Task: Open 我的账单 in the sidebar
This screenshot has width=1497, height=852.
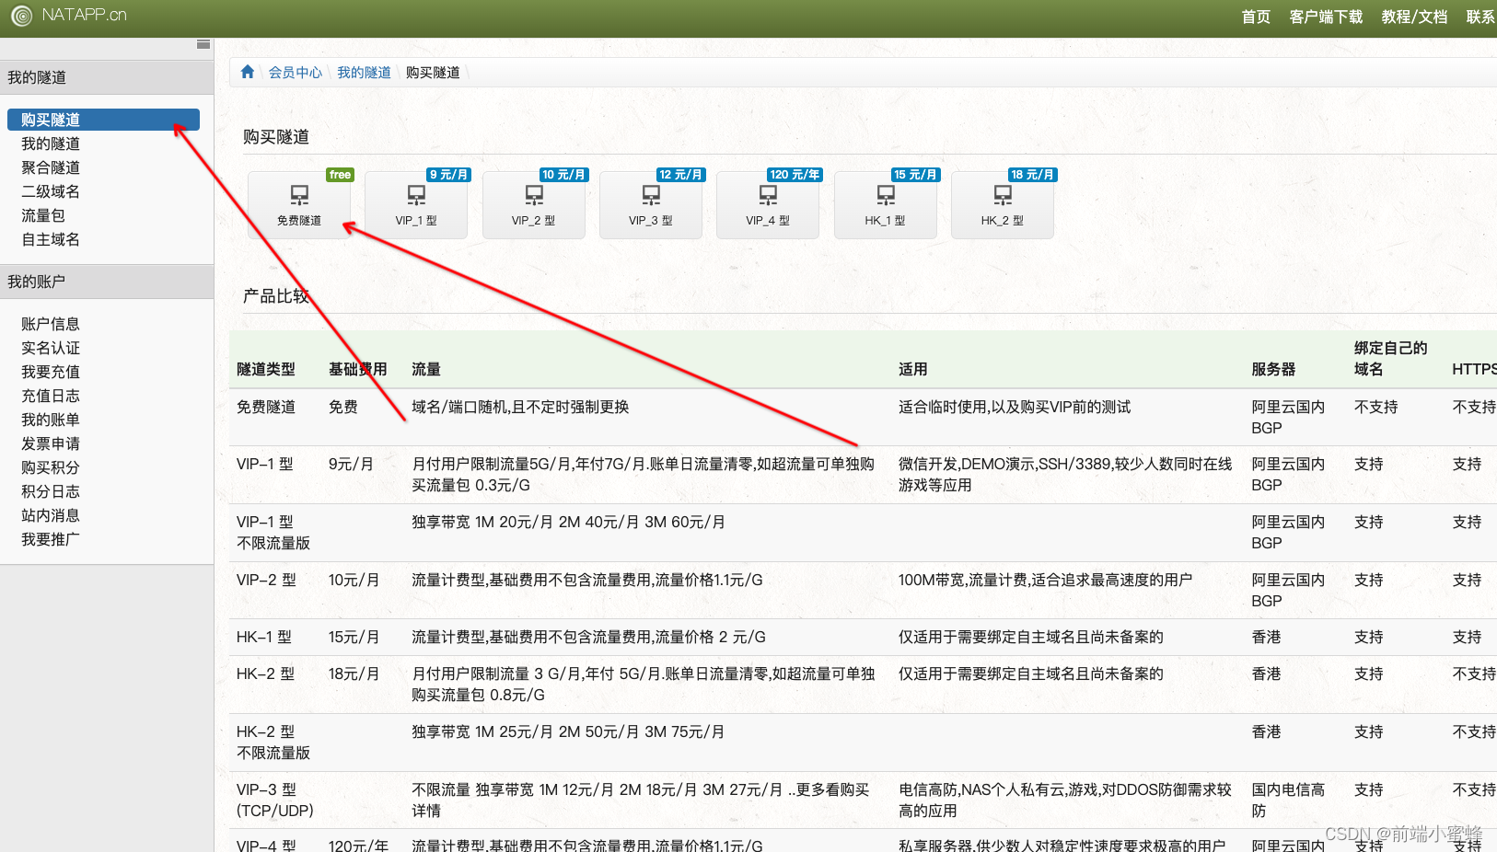Action: [x=51, y=420]
